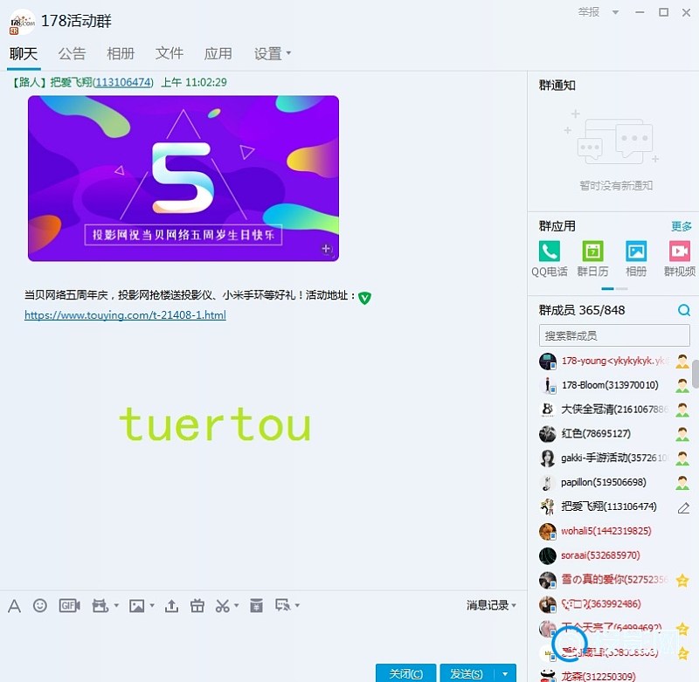This screenshot has width=699, height=682.
Task: Open 群日历 group calendar app
Action: (593, 251)
